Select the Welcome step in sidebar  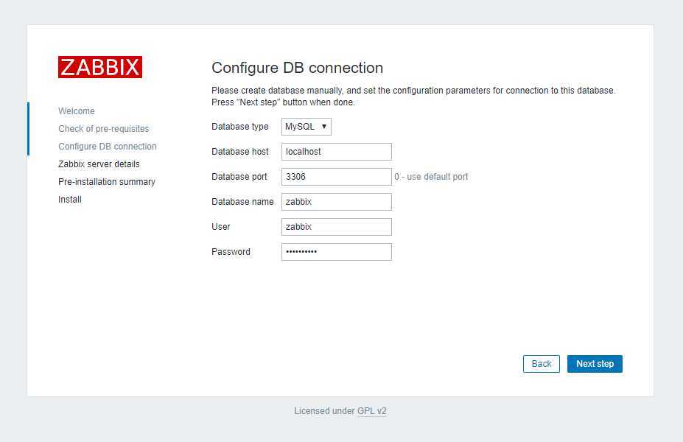(x=77, y=111)
